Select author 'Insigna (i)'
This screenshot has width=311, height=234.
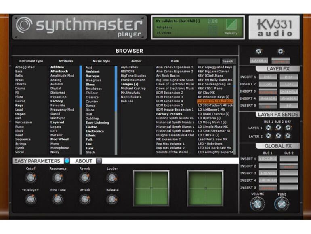(x=130, y=84)
